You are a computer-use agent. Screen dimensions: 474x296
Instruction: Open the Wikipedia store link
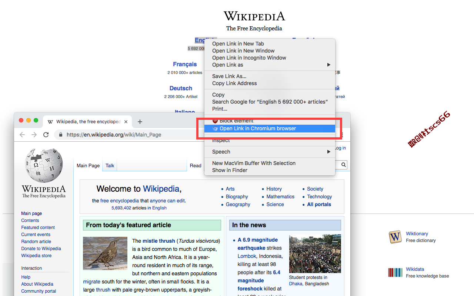click(36, 256)
